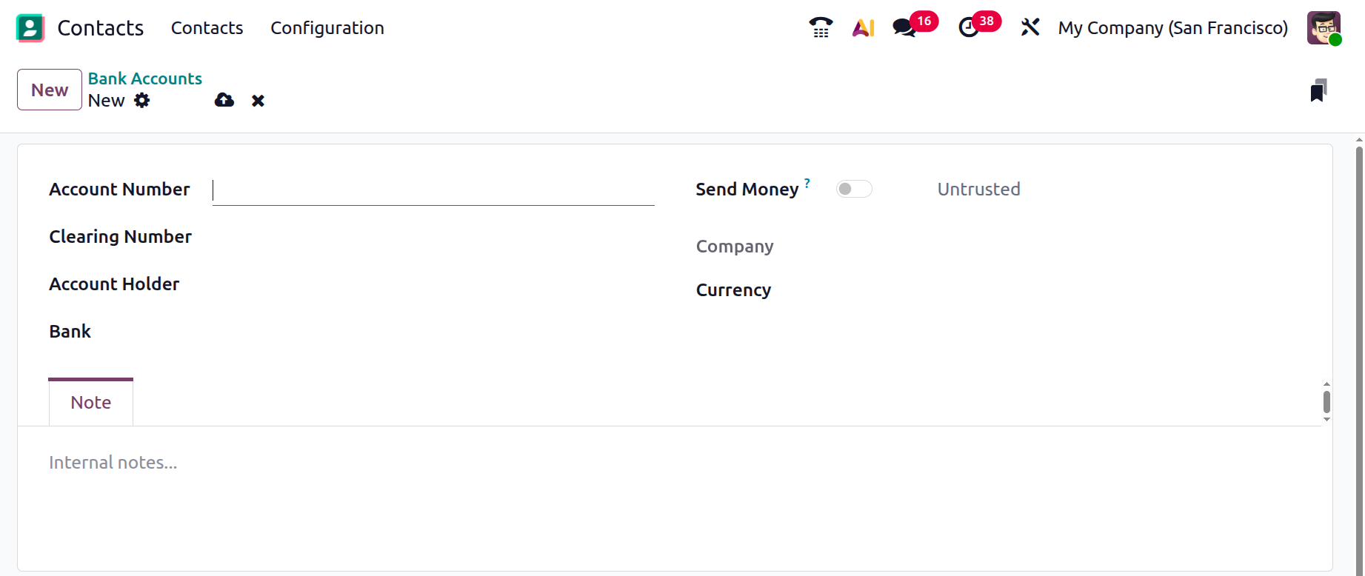Screen dimensions: 1365x576
Task: Toggle the Send Money switch
Action: (x=854, y=190)
